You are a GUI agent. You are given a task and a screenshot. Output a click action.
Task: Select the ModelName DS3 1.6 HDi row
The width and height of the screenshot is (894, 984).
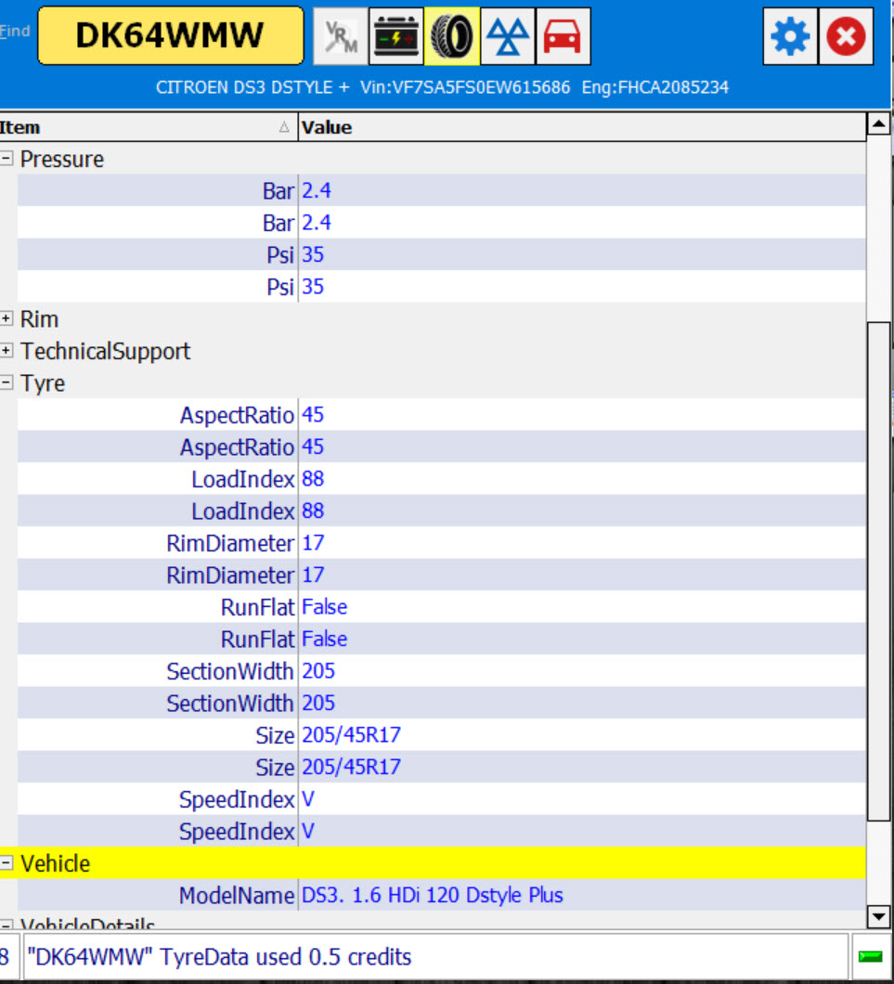(x=432, y=896)
